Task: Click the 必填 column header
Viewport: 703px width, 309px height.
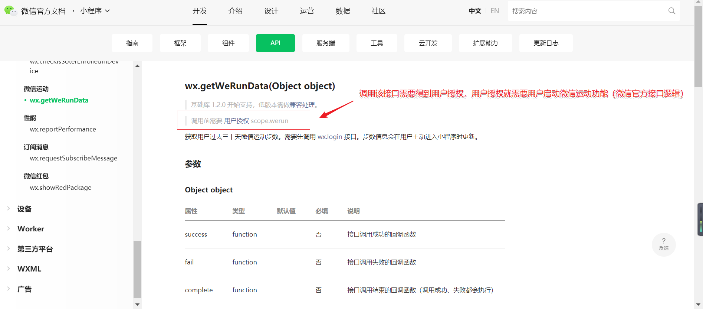Action: (322, 211)
